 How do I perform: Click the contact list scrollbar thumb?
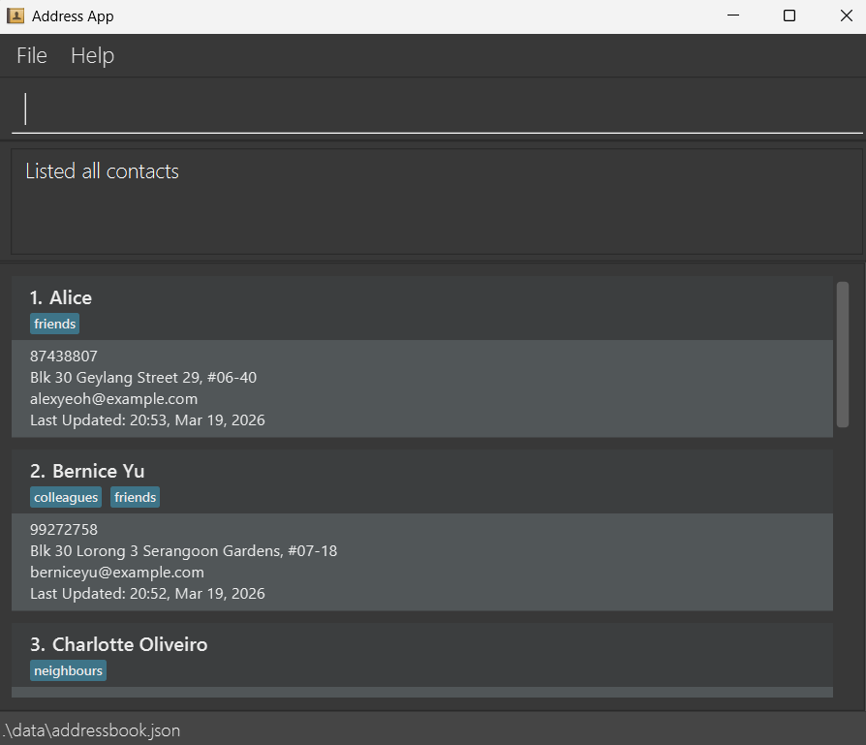coord(843,355)
